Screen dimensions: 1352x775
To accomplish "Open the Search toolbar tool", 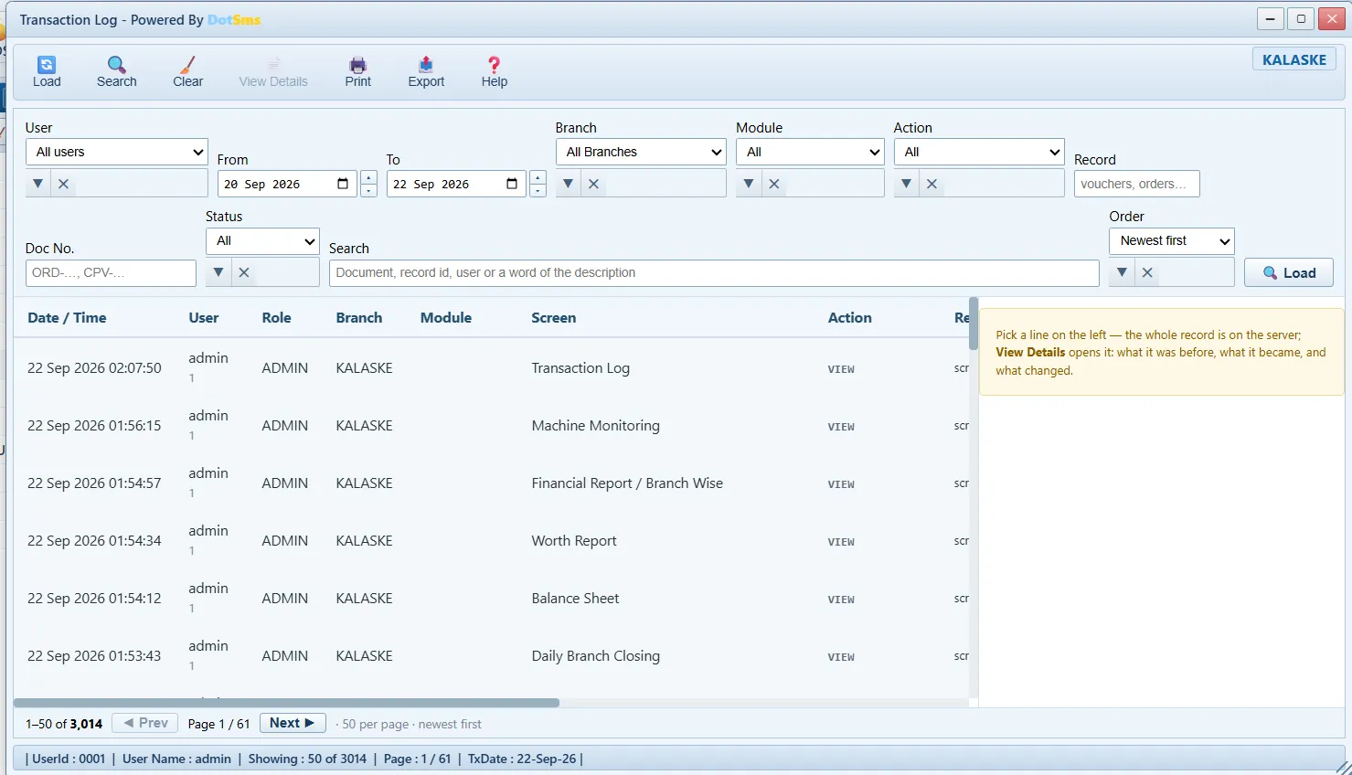I will (x=116, y=71).
